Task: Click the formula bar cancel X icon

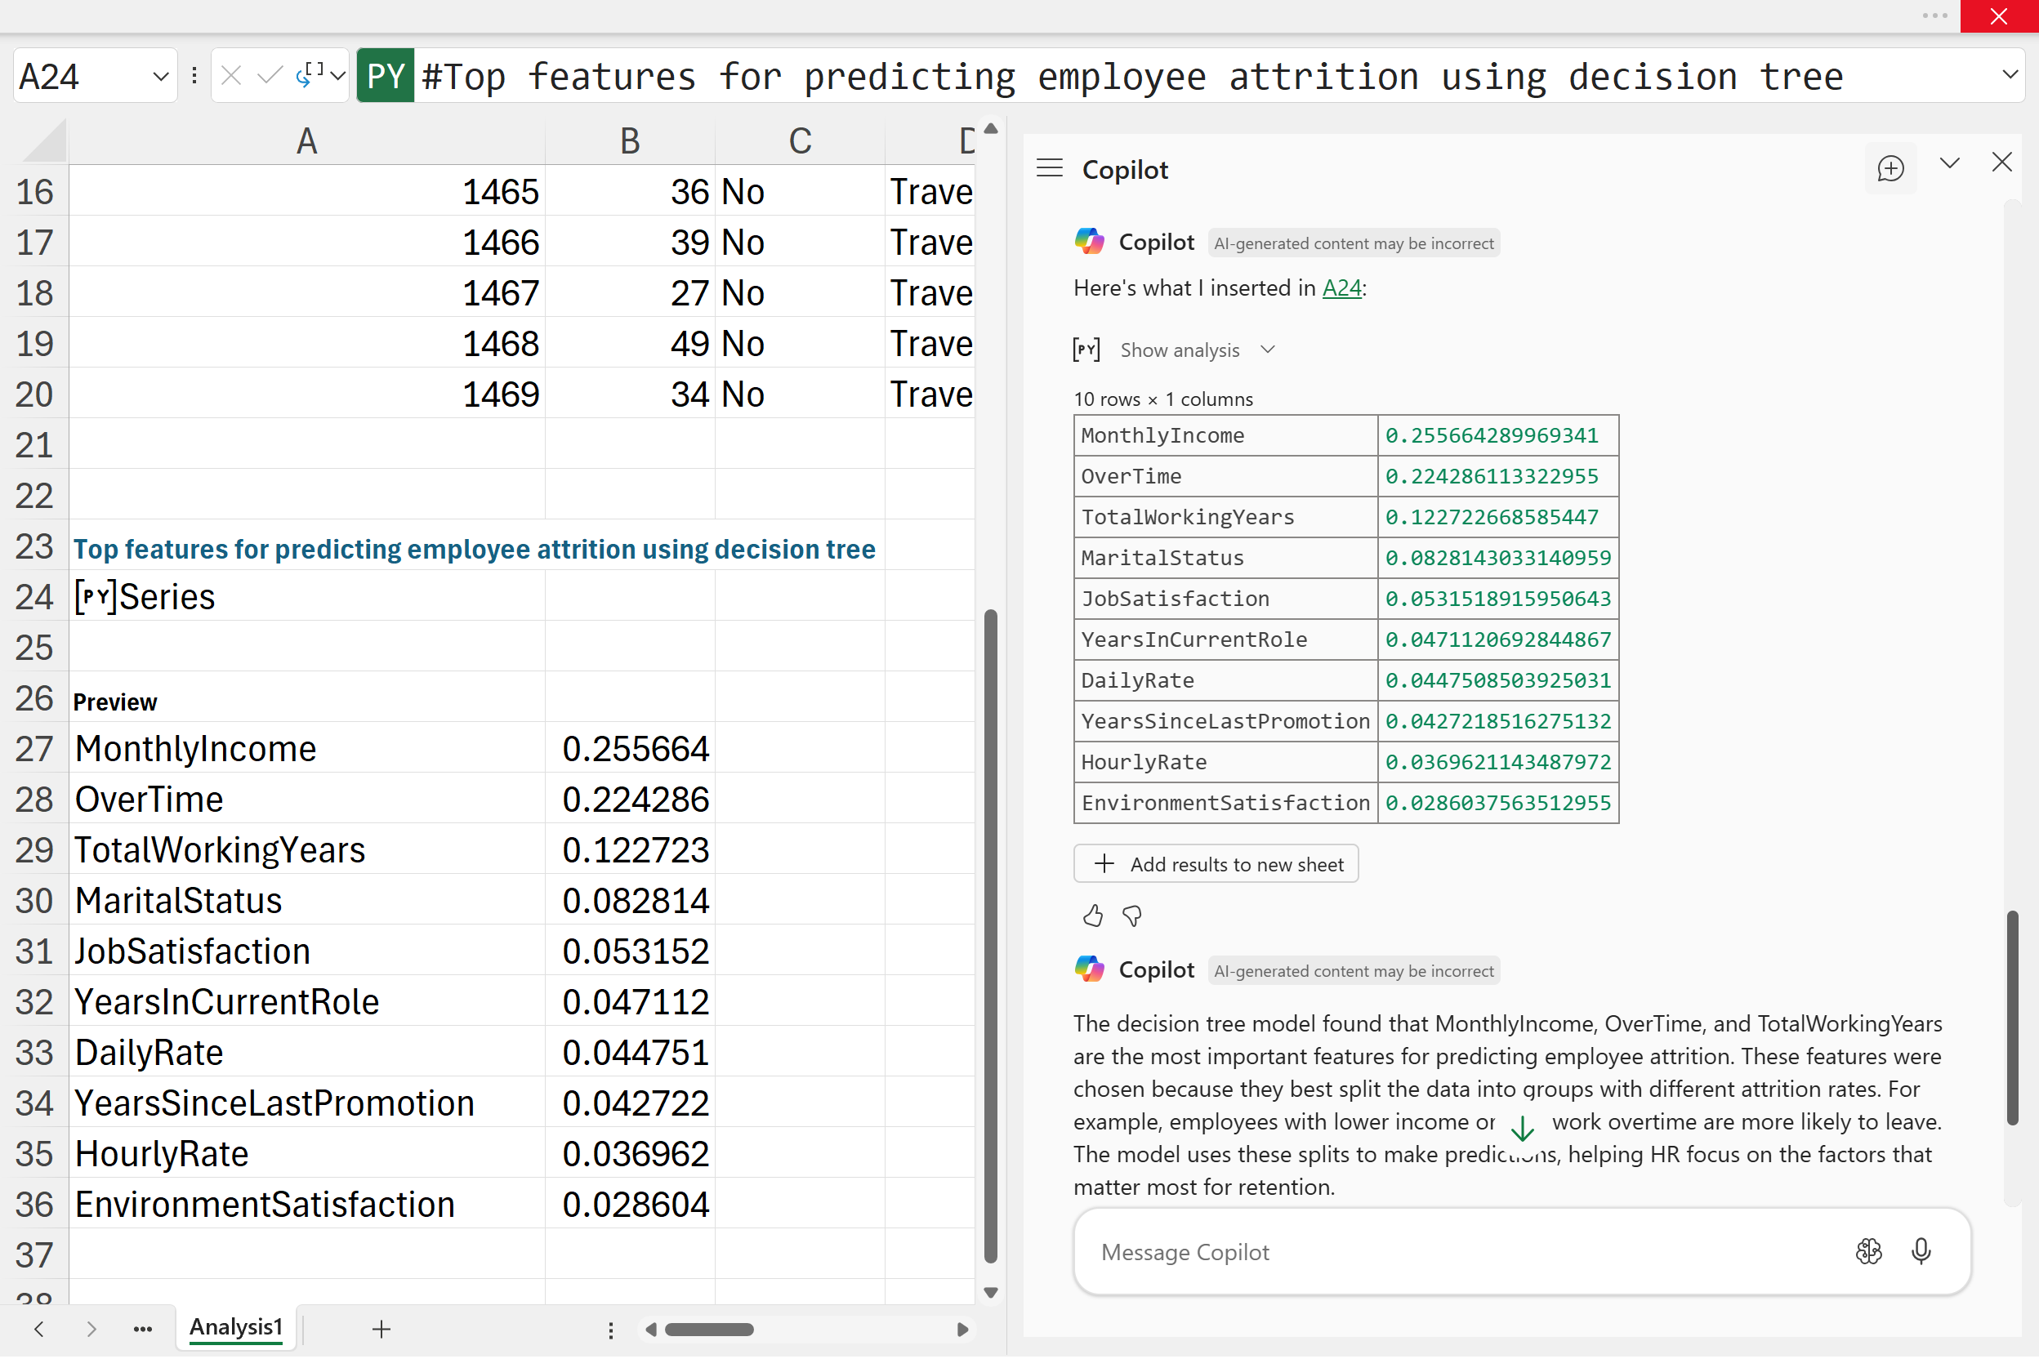Action: click(x=230, y=76)
